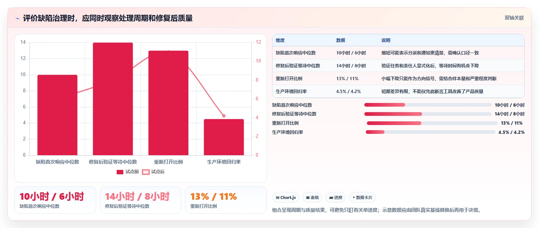Screen dimensions: 539x228
Task: Click the description starting with 验证任务和责任人
Action: coord(430,66)
